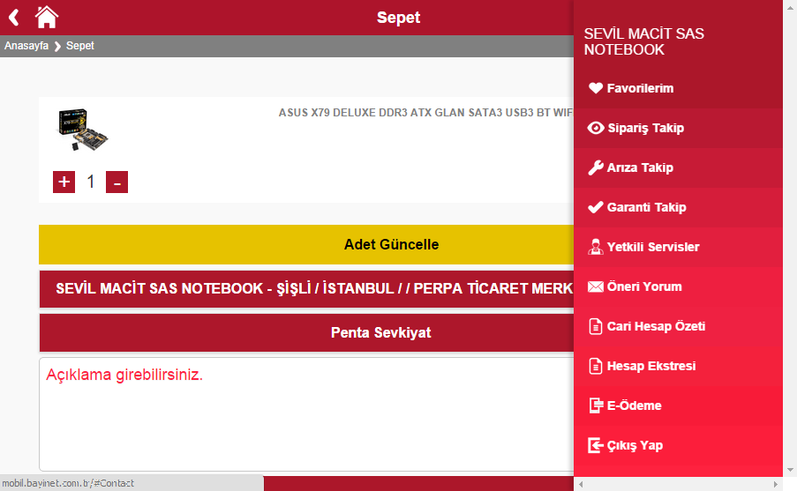Image resolution: width=797 pixels, height=491 pixels.
Task: Click the envelope icon beside Öneri Yorum
Action: pyautogui.click(x=595, y=286)
